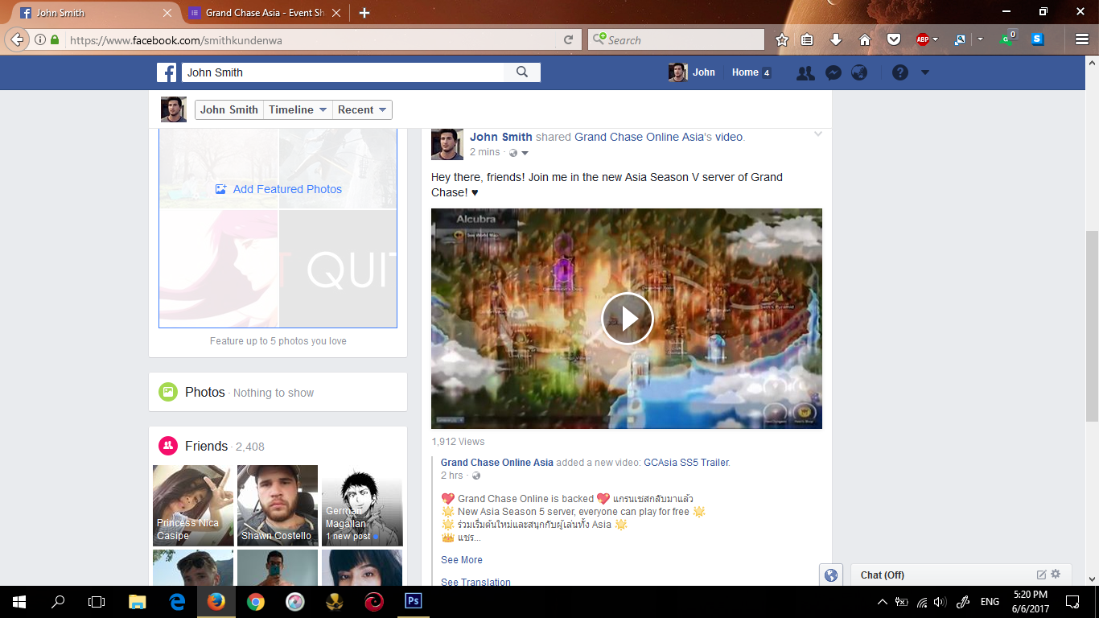Viewport: 1099px width, 618px height.
Task: Open chat options gear icon
Action: pyautogui.click(x=1056, y=575)
